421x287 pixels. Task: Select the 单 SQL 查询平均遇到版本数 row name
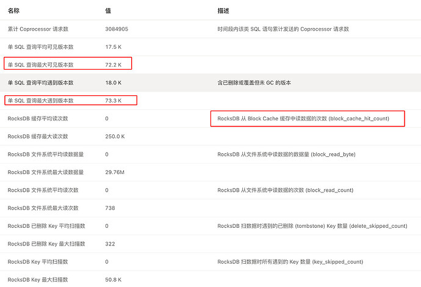(40, 82)
